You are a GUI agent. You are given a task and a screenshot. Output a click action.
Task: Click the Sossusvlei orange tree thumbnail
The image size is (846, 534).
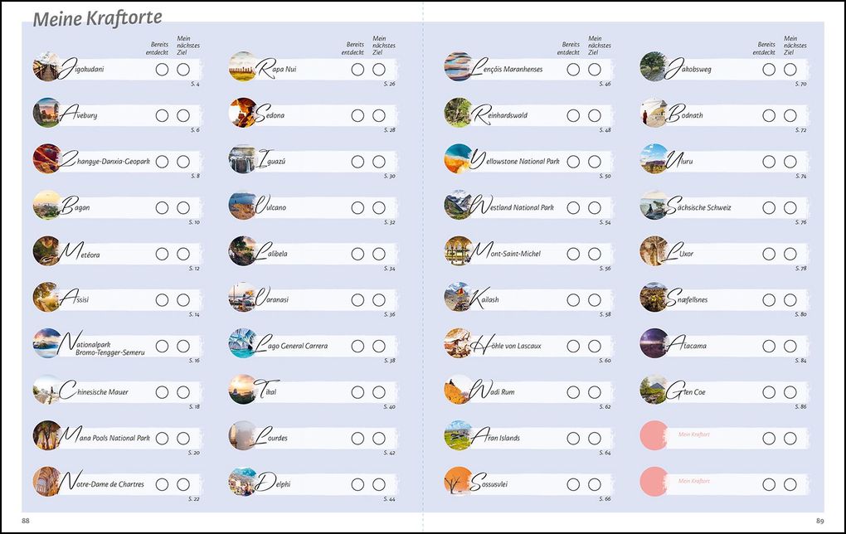pos(459,481)
